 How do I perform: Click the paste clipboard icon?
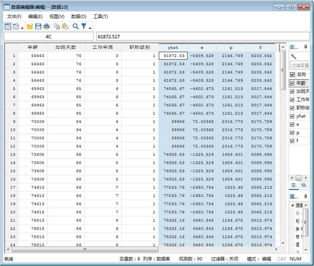coord(64,26)
